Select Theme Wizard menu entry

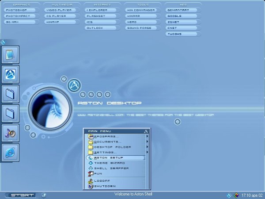[116, 163]
